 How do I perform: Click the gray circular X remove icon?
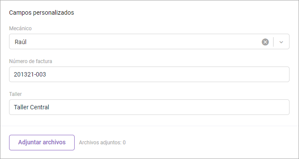point(265,42)
